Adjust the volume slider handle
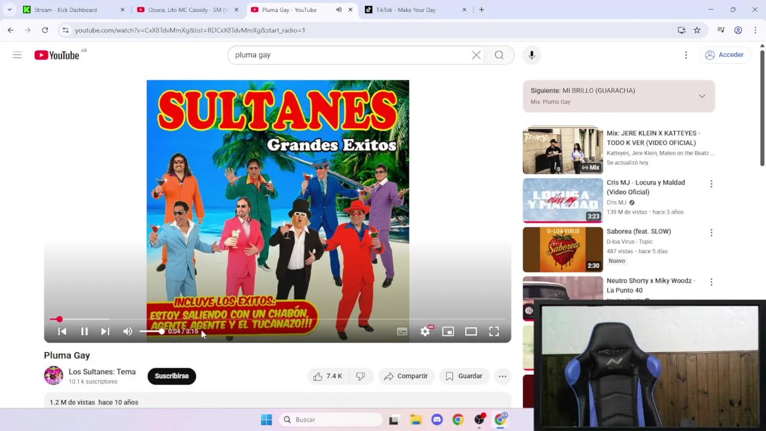The image size is (766, 431). (162, 331)
